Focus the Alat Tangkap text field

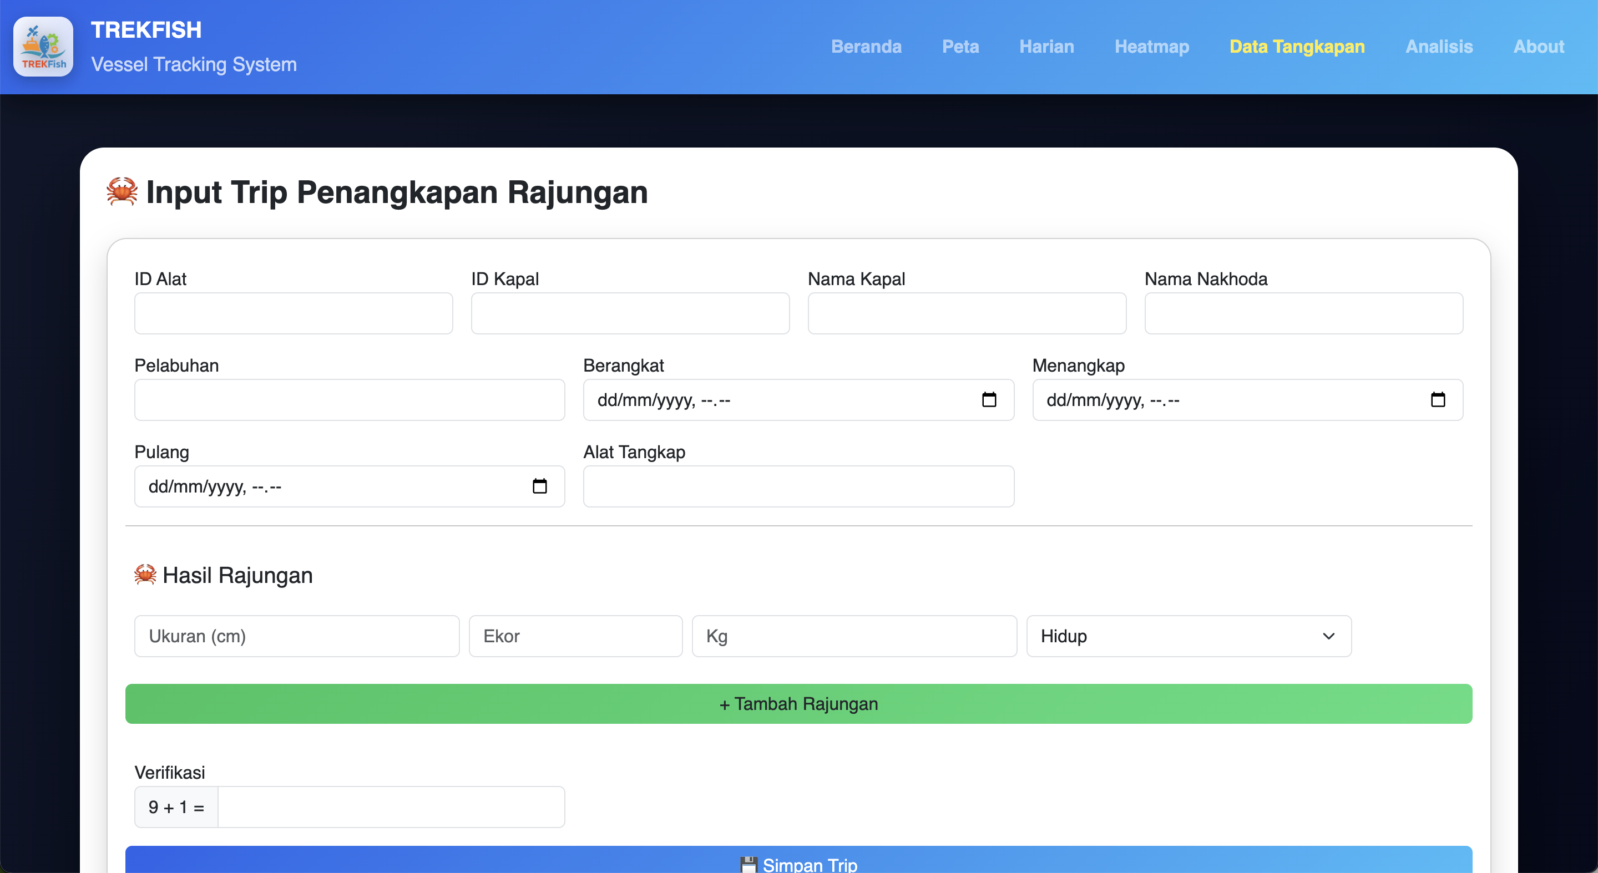click(x=798, y=487)
